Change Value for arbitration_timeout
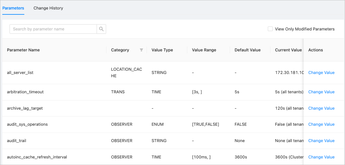This screenshot has height=165, width=345. tap(321, 92)
